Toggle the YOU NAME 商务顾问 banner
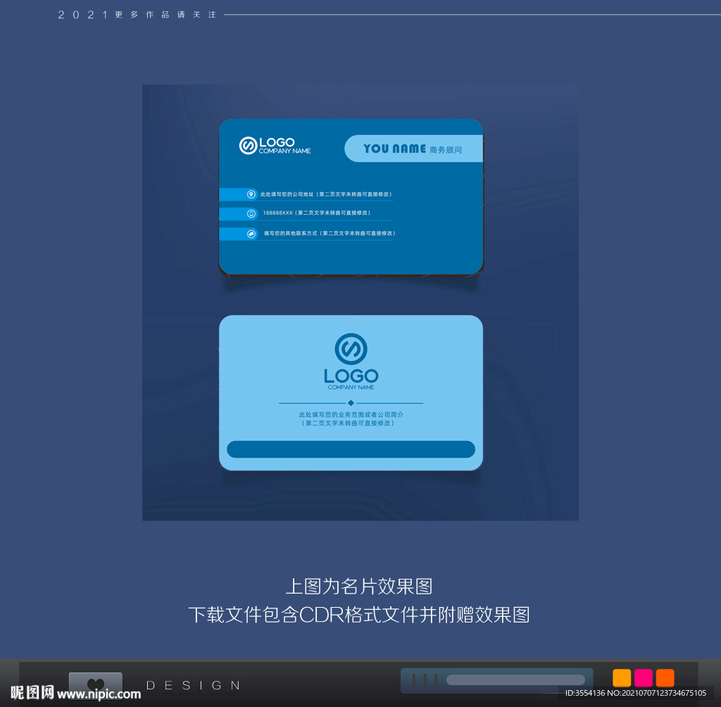721x707 pixels. (x=412, y=148)
